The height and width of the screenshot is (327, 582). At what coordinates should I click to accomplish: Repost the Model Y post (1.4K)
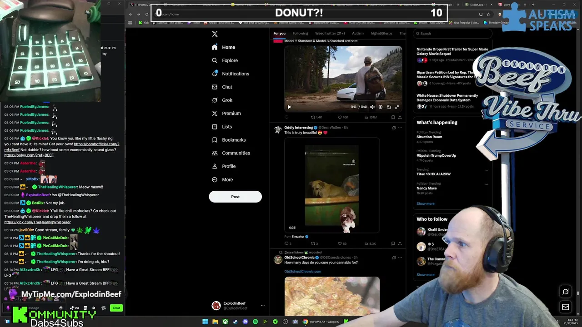[317, 117]
